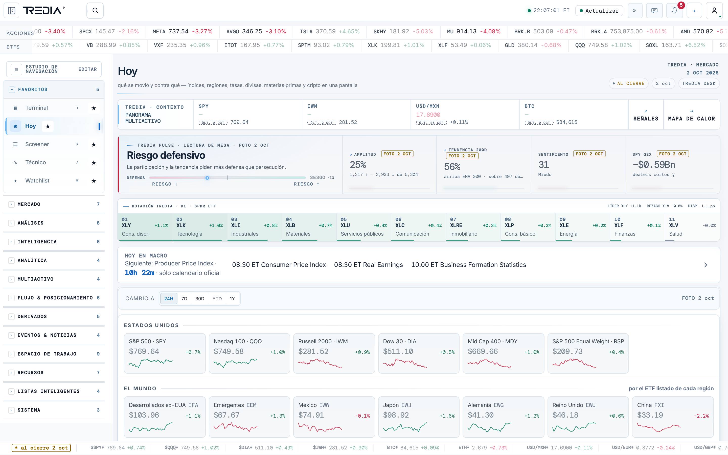Viewport: 728px width, 455px height.
Task: Unstar the Hoy favorite
Action: coord(48,126)
